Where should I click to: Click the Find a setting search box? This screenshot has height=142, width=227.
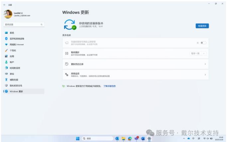point(24,25)
